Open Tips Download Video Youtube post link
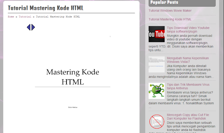Image resolution: width=224 pixels, height=133 pixels. 188,29
